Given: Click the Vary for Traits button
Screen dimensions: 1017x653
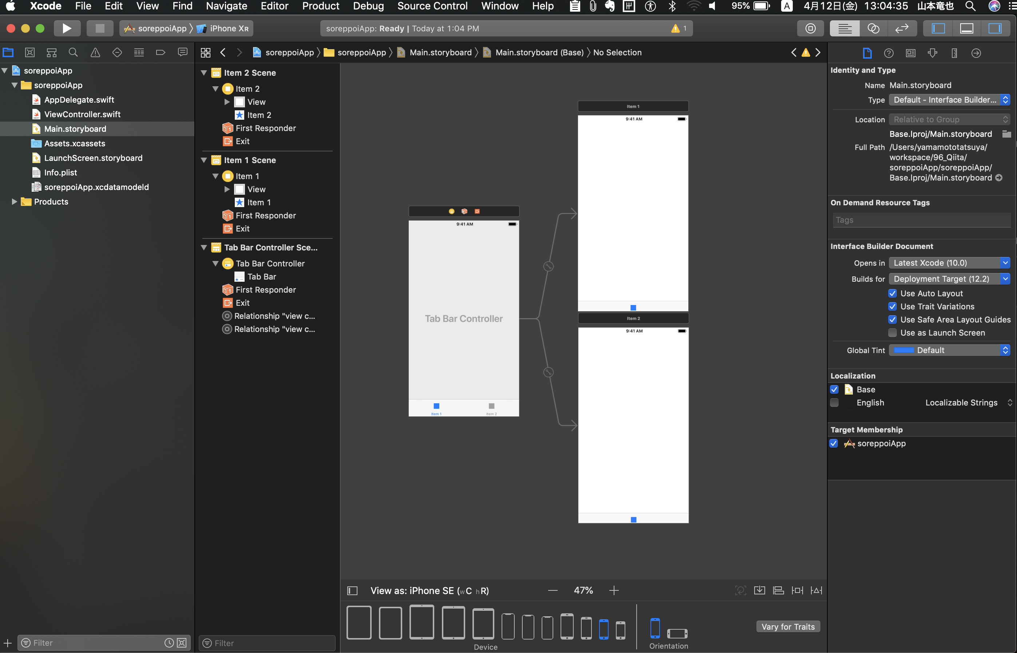Looking at the screenshot, I should tap(788, 627).
